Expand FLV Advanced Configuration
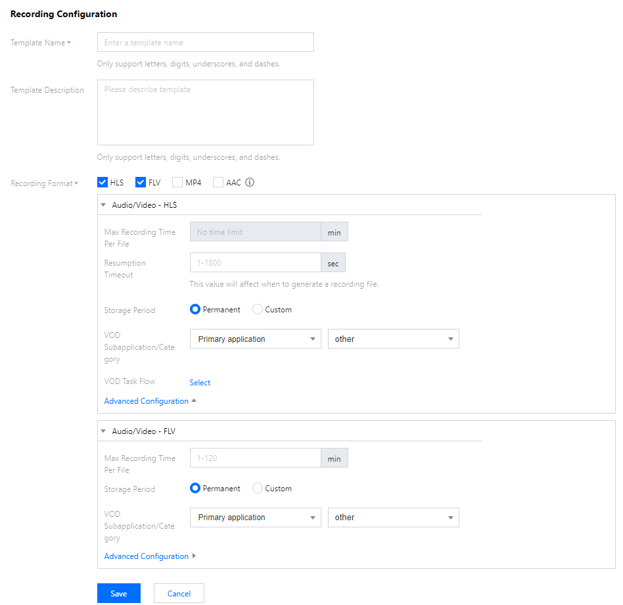Viewport: 623px width, 605px height. tap(150, 556)
